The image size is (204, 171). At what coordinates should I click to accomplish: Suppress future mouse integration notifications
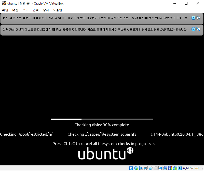pyautogui.click(x=198, y=29)
